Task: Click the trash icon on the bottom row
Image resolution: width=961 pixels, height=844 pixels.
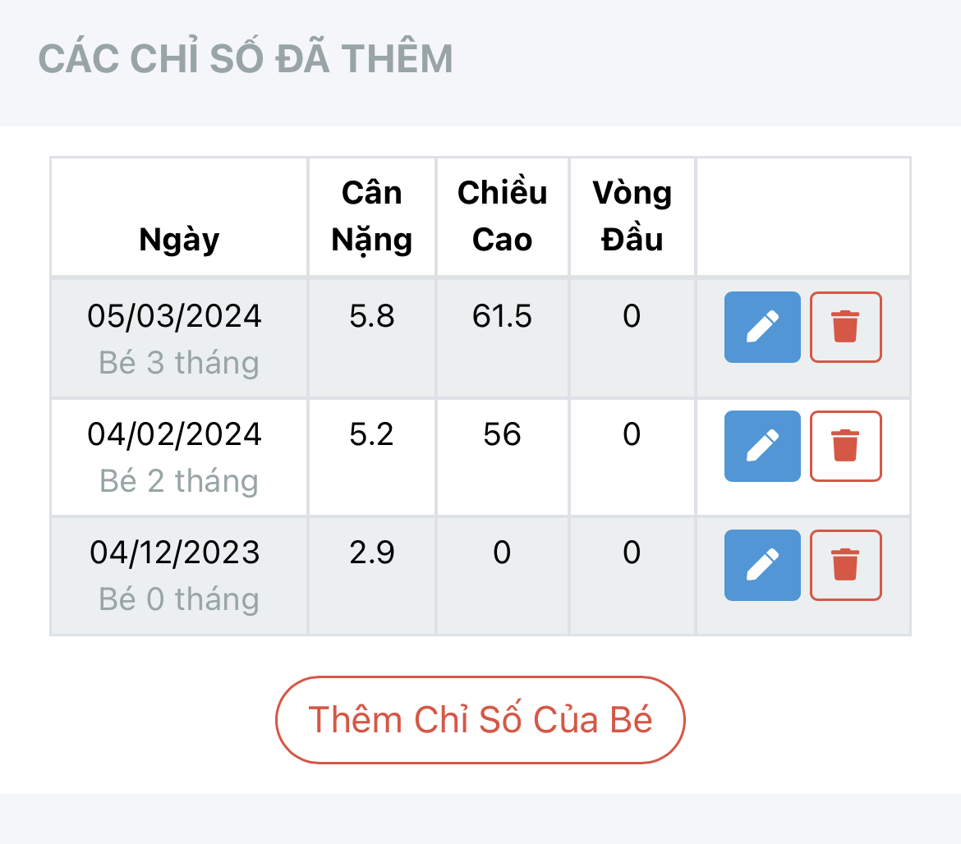Action: click(845, 565)
